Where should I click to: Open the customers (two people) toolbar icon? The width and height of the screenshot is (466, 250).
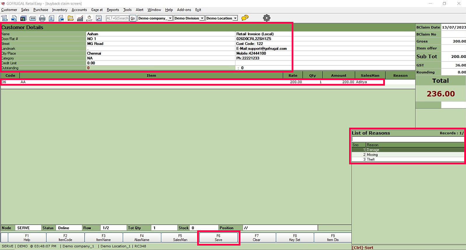click(23, 18)
